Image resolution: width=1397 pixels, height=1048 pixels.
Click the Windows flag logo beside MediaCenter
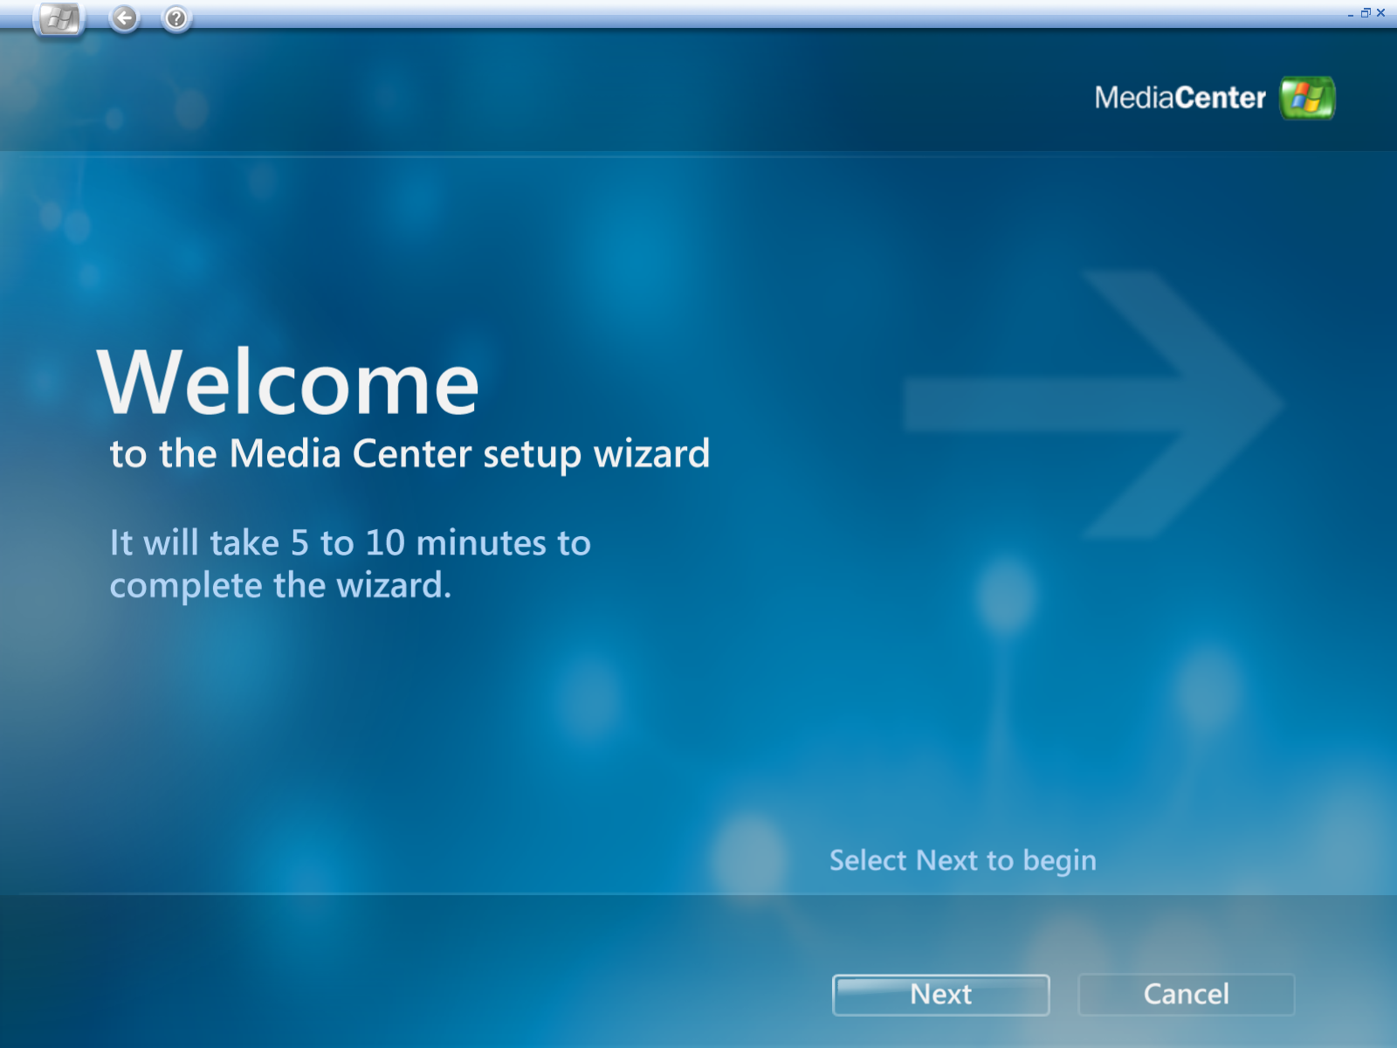tap(1307, 98)
